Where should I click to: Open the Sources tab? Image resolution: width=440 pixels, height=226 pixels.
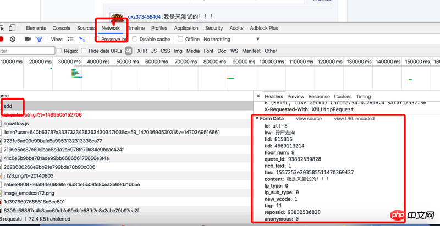pyautogui.click(x=86, y=28)
